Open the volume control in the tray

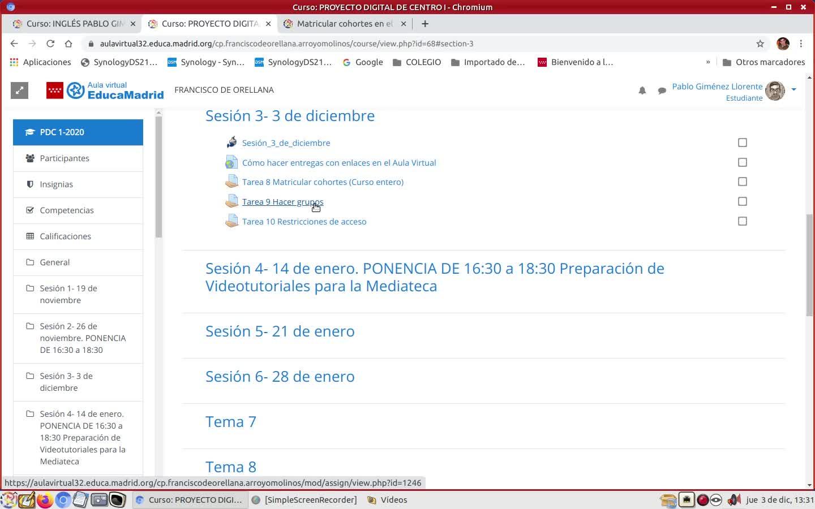click(x=734, y=500)
